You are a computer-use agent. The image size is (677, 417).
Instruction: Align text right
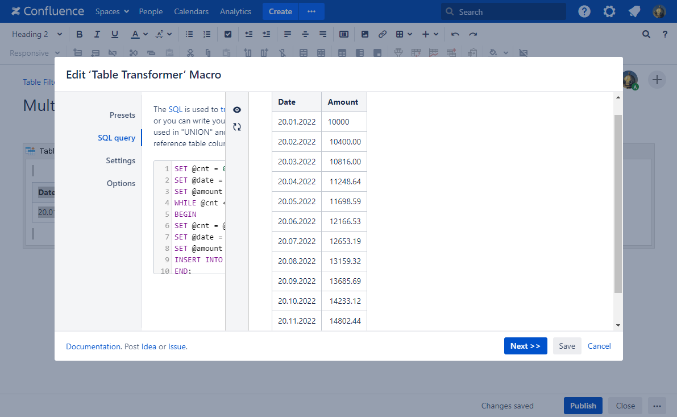[x=322, y=34]
